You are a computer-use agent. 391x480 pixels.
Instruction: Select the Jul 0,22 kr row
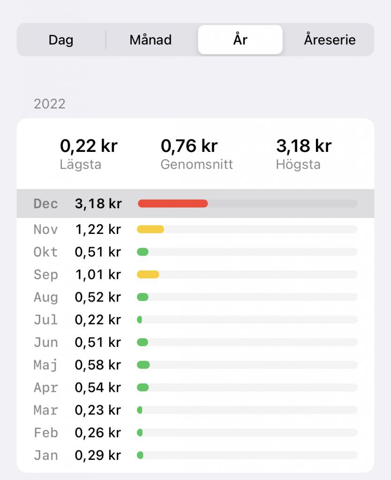click(x=195, y=320)
